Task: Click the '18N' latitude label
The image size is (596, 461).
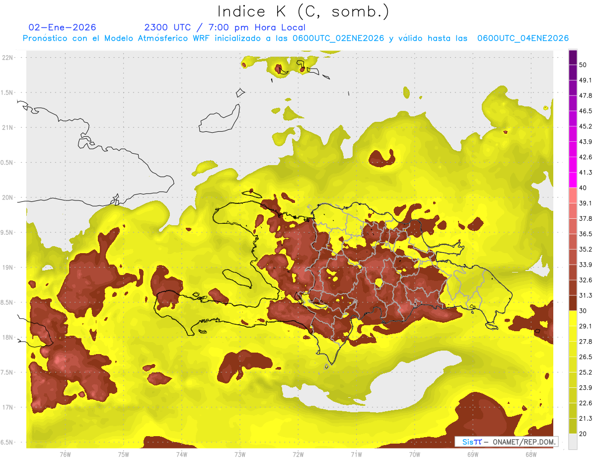Action: point(8,337)
